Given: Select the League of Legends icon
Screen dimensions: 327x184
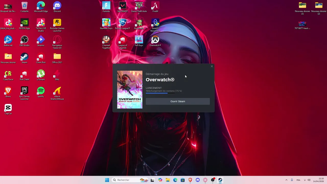Looking at the screenshot, I should click(x=123, y=42).
